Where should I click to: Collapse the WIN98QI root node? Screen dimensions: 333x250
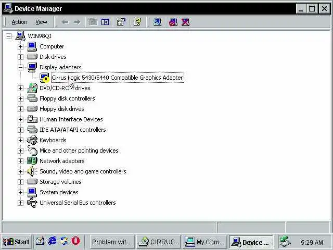point(9,36)
